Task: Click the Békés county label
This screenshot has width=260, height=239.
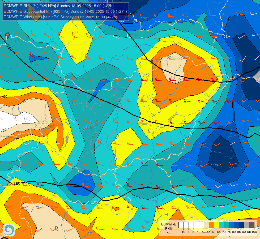Action: (172, 117)
